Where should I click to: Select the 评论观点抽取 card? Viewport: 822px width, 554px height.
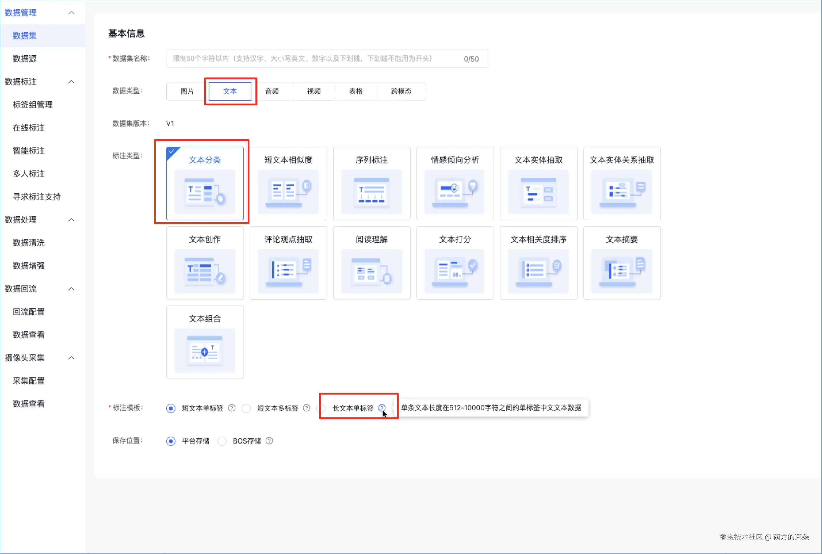pos(288,263)
